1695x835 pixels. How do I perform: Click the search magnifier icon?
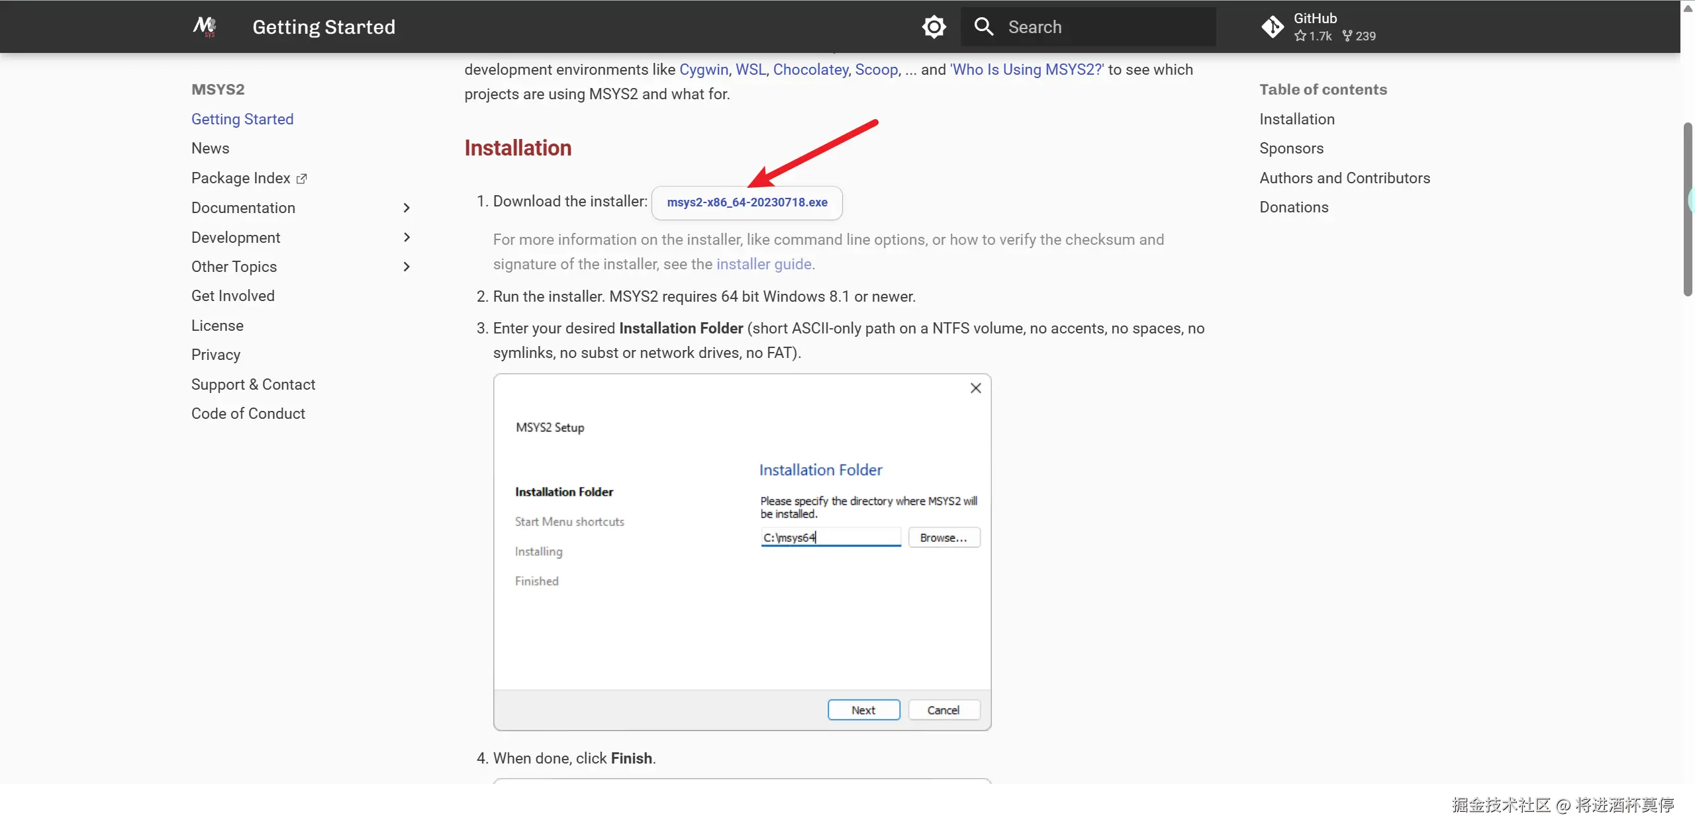[x=984, y=27]
